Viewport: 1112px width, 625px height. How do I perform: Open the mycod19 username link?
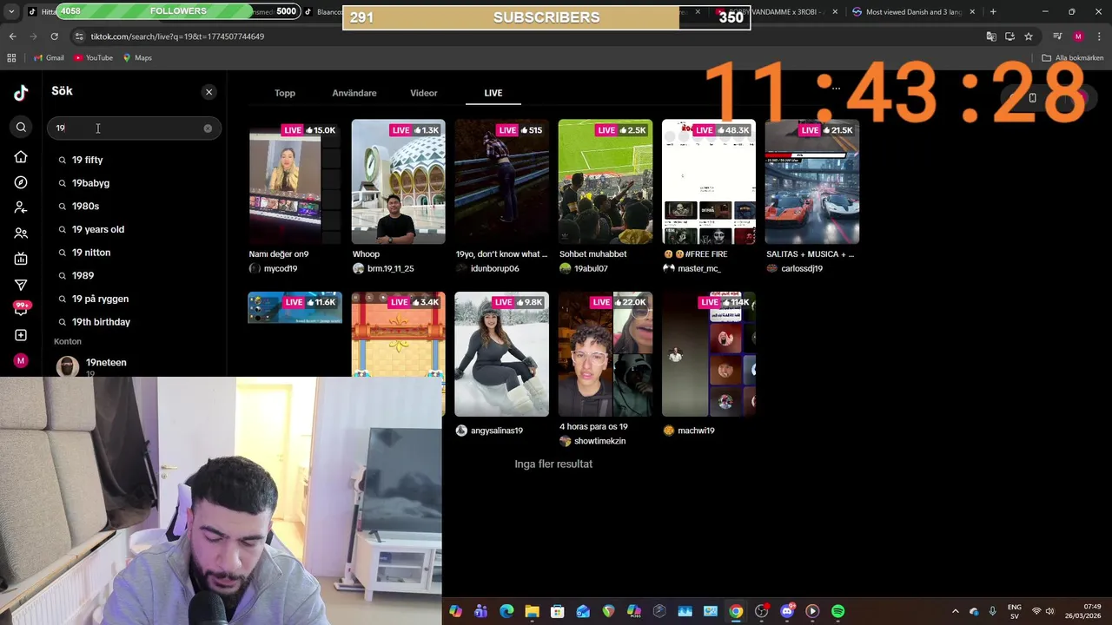tap(281, 269)
